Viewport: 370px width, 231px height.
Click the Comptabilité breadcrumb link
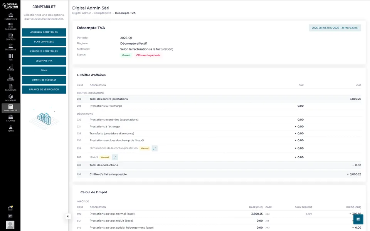pyautogui.click(x=103, y=13)
